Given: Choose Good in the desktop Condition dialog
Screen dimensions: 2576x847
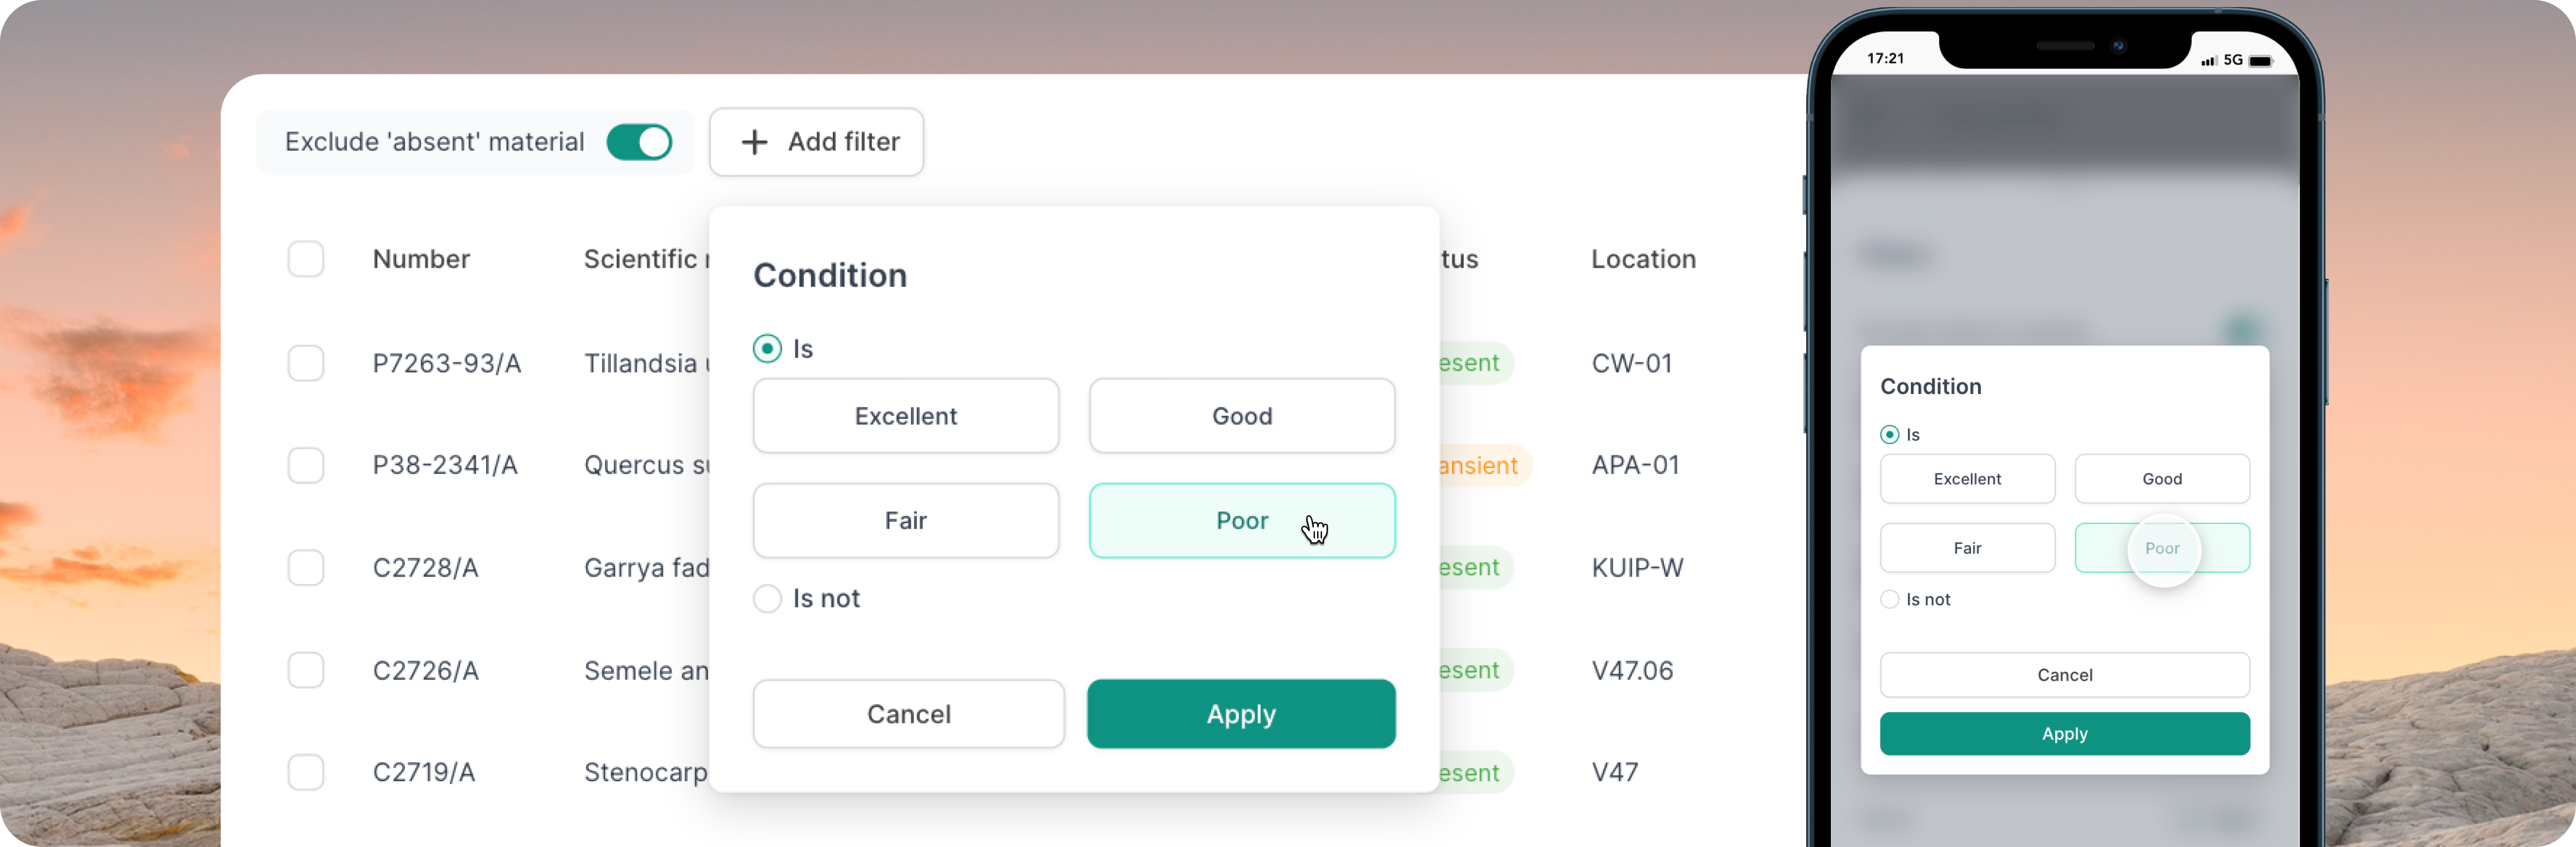Looking at the screenshot, I should pos(1242,416).
